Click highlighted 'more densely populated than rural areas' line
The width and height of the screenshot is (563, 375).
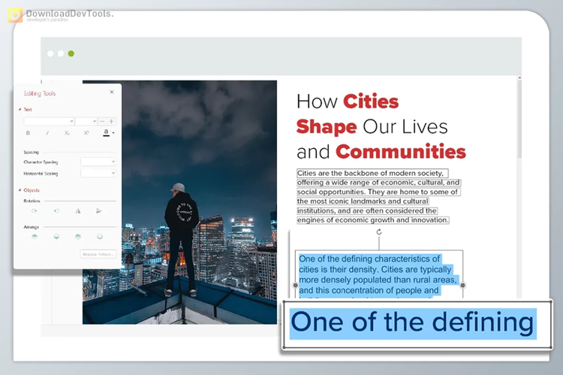pos(378,280)
